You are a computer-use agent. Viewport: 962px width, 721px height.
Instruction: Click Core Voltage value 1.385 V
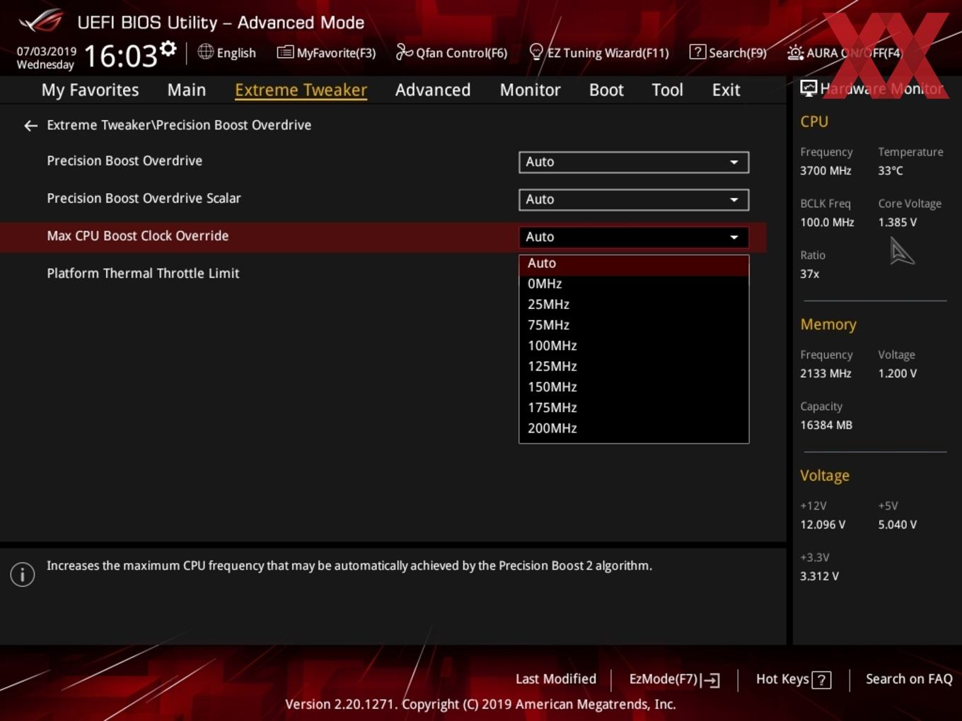click(x=897, y=223)
